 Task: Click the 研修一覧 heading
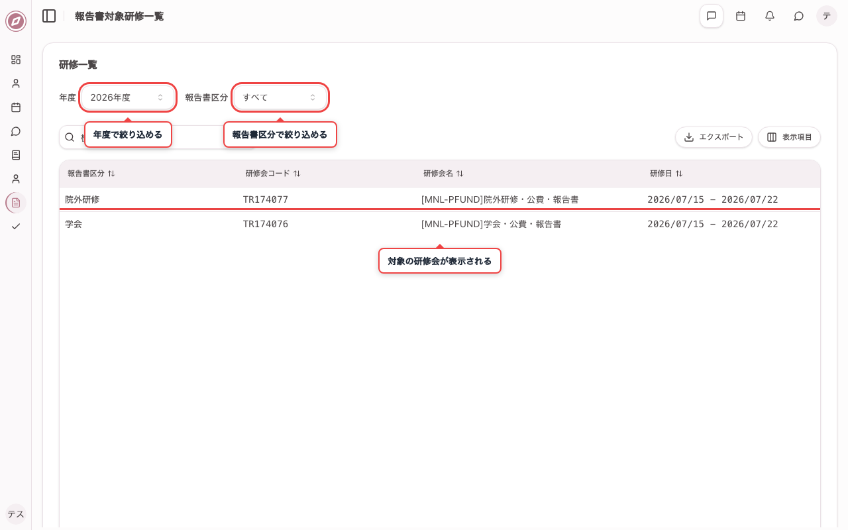[x=78, y=64]
